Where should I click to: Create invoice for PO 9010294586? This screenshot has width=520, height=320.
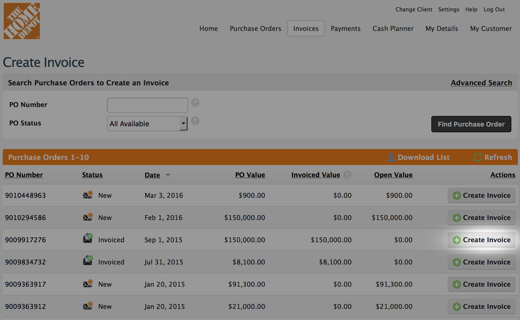[x=481, y=218]
